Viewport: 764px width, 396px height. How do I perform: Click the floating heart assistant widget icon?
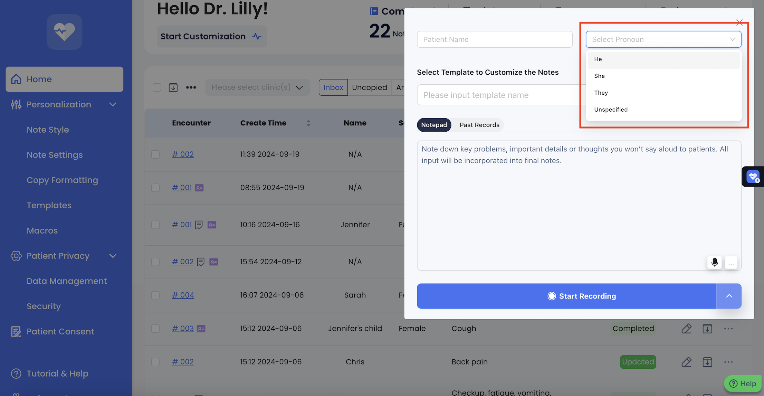[x=753, y=177]
